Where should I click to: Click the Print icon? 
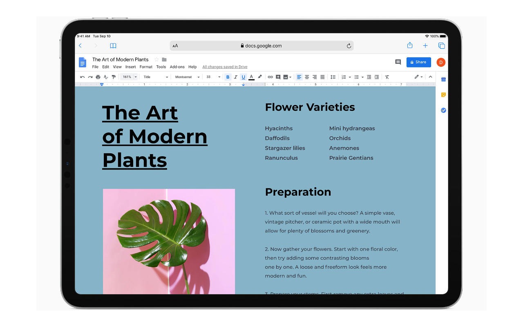click(98, 77)
